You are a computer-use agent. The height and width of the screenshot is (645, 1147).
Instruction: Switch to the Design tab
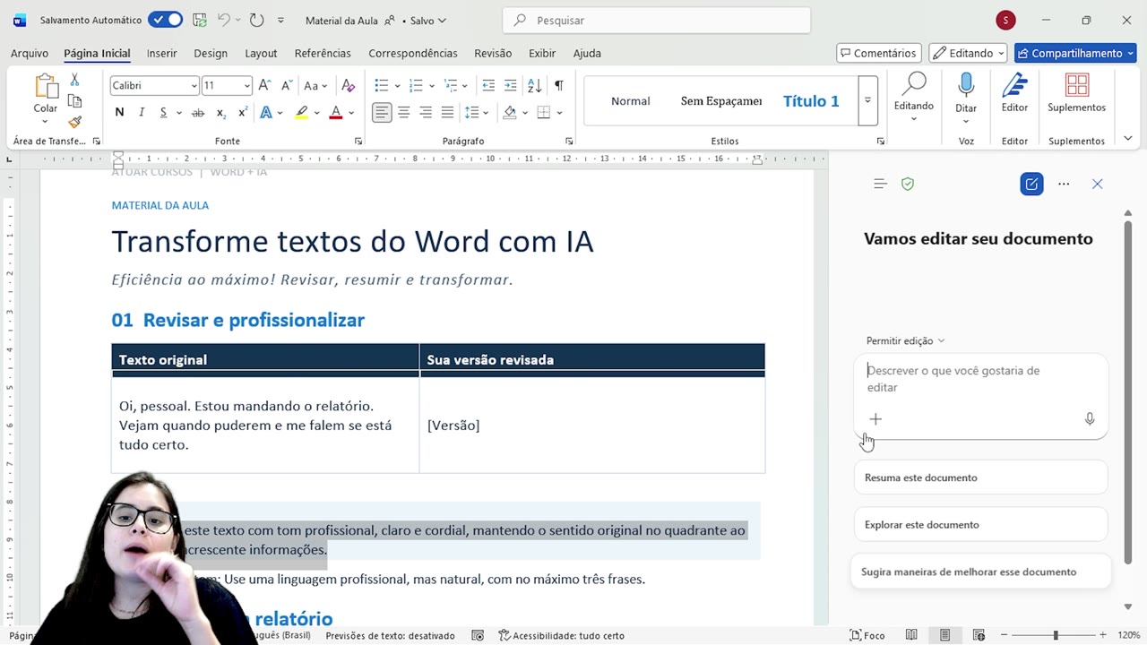(211, 53)
